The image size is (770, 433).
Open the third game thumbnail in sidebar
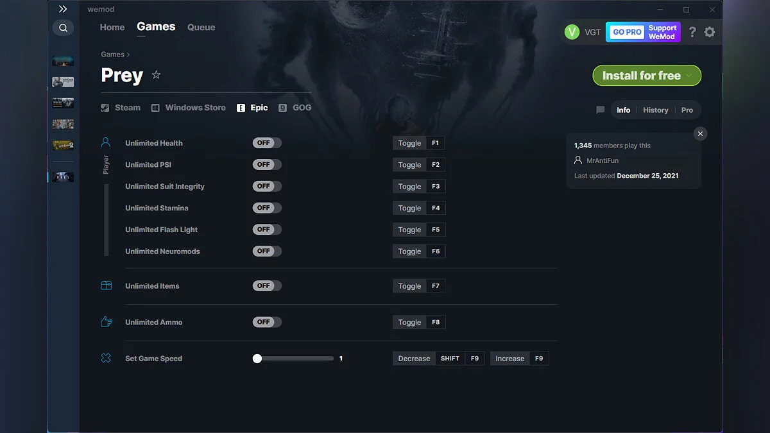63,103
